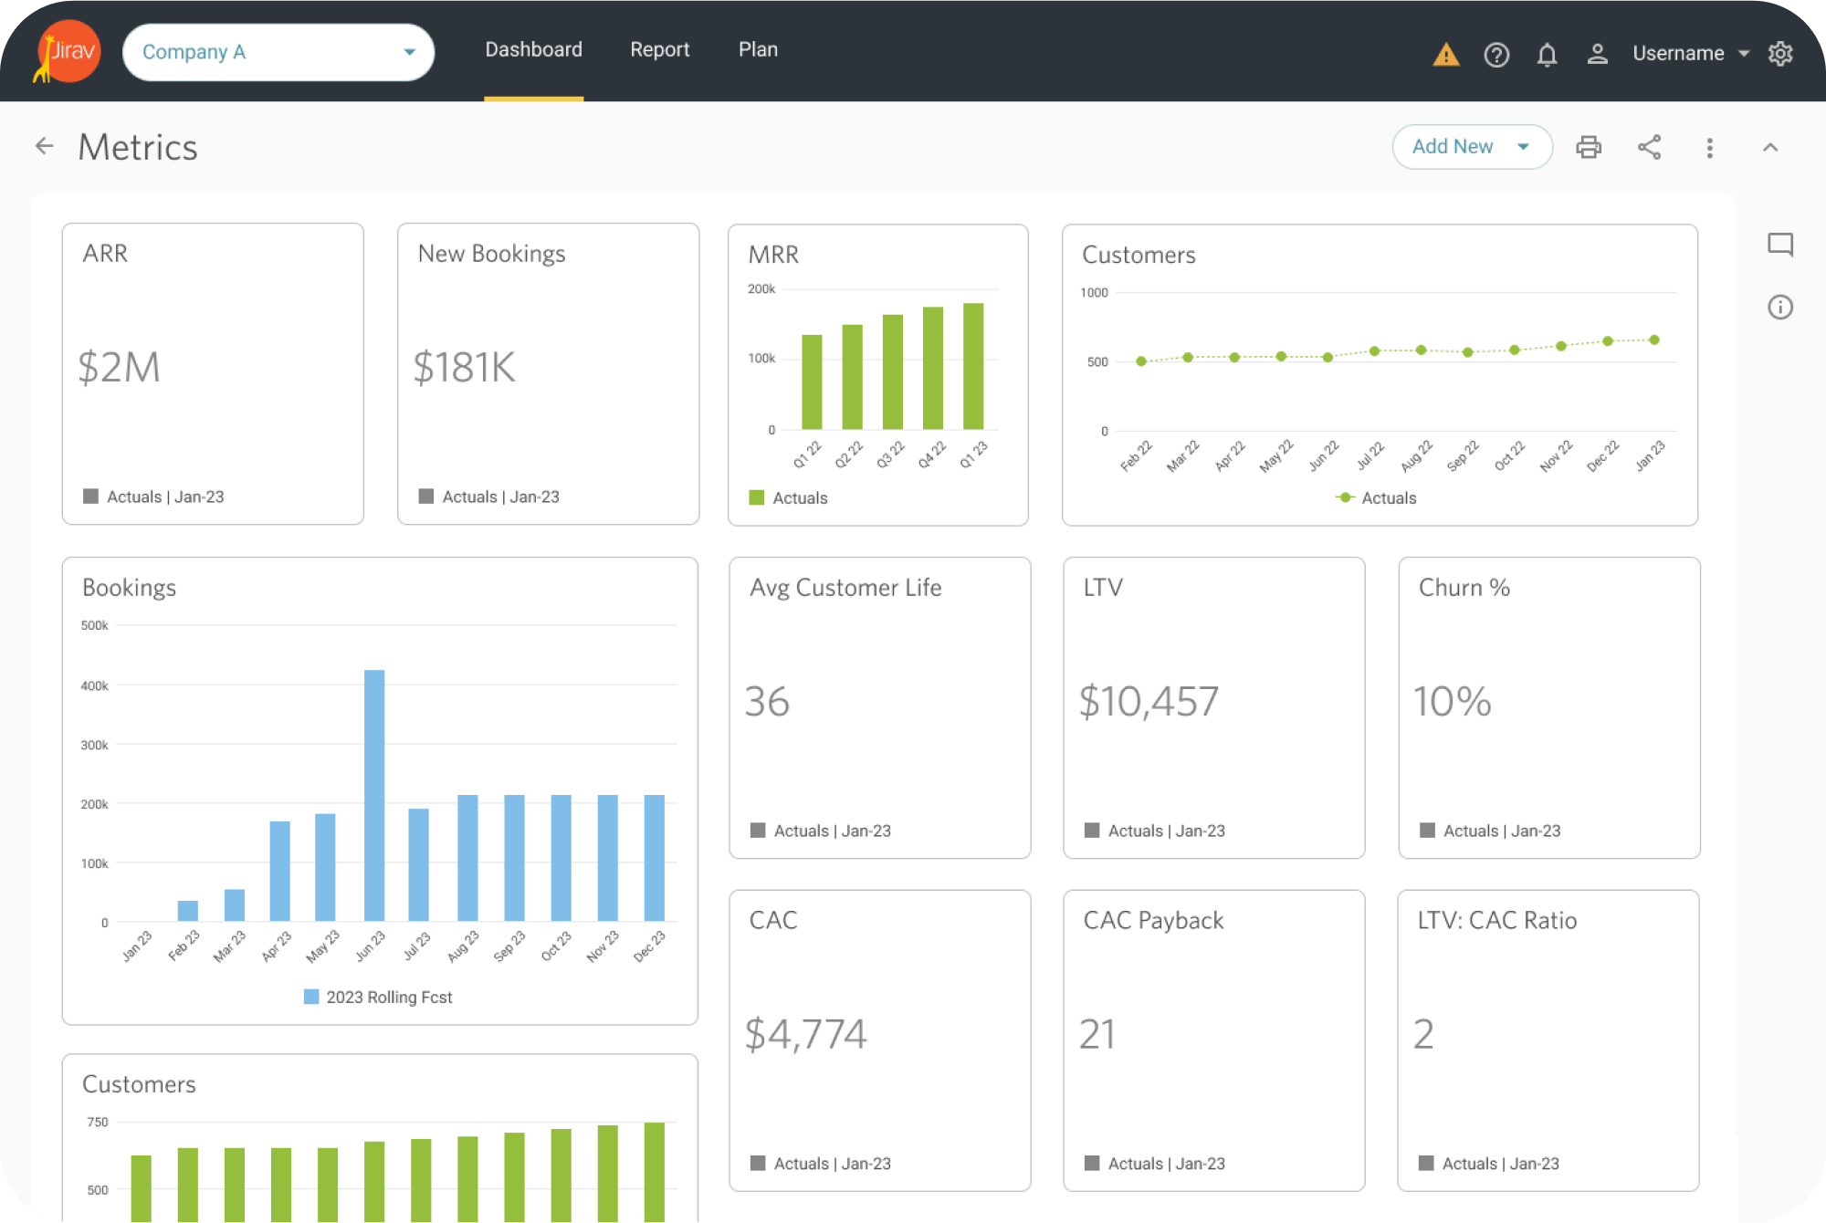Go back using the left arrow
Viewport: 1826px width, 1223px height.
(44, 146)
